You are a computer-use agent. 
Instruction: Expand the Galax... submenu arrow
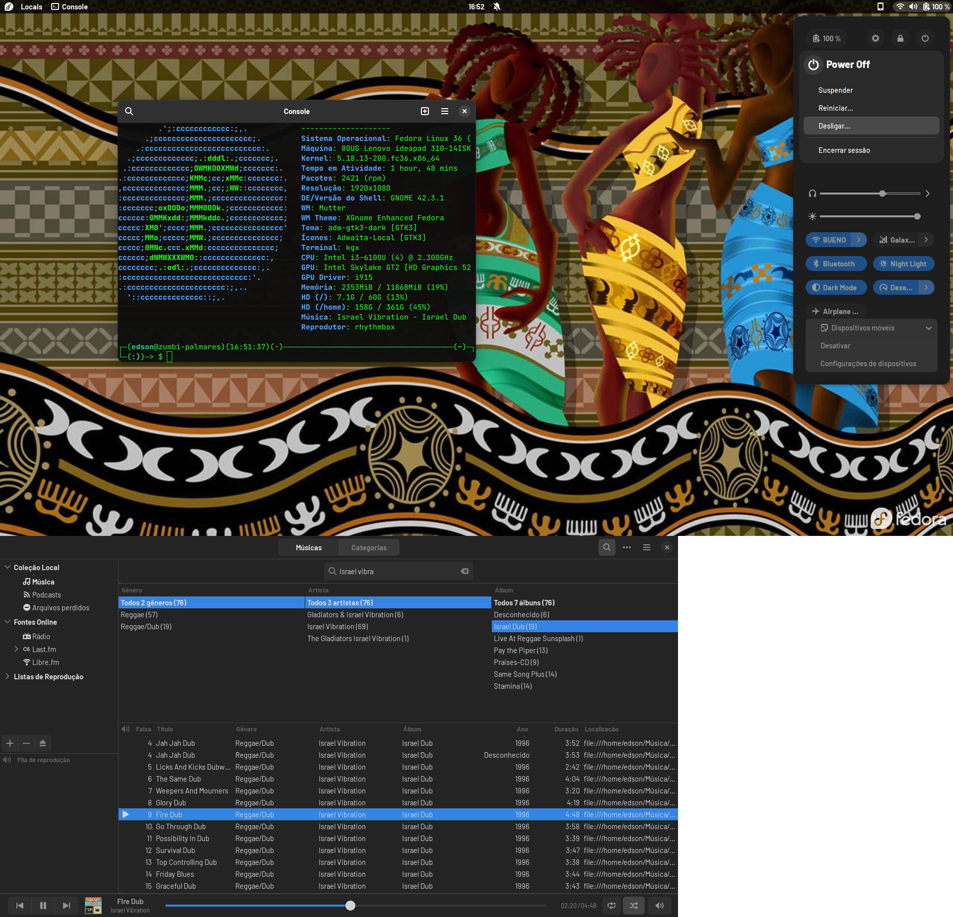[x=926, y=240]
